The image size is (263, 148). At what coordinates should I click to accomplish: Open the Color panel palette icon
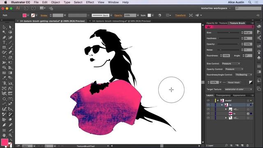click(x=259, y=26)
